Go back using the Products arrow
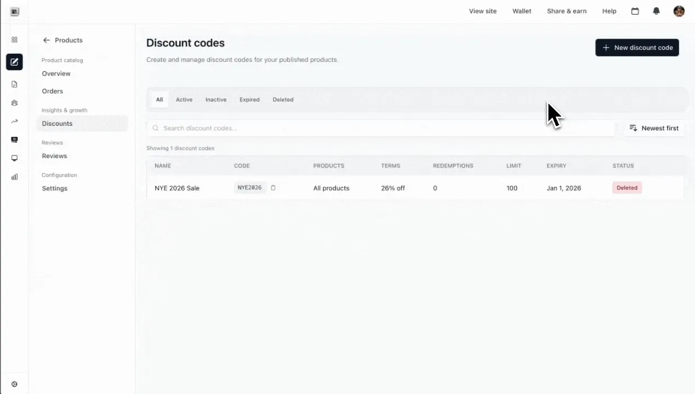The height and width of the screenshot is (394, 695). pos(47,40)
